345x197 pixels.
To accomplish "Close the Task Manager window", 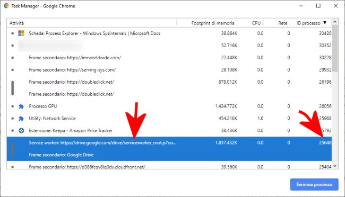I will pos(336,6).
